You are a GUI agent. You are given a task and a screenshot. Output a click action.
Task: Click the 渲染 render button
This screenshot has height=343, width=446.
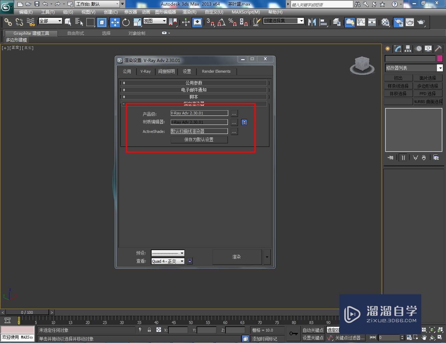tap(237, 257)
